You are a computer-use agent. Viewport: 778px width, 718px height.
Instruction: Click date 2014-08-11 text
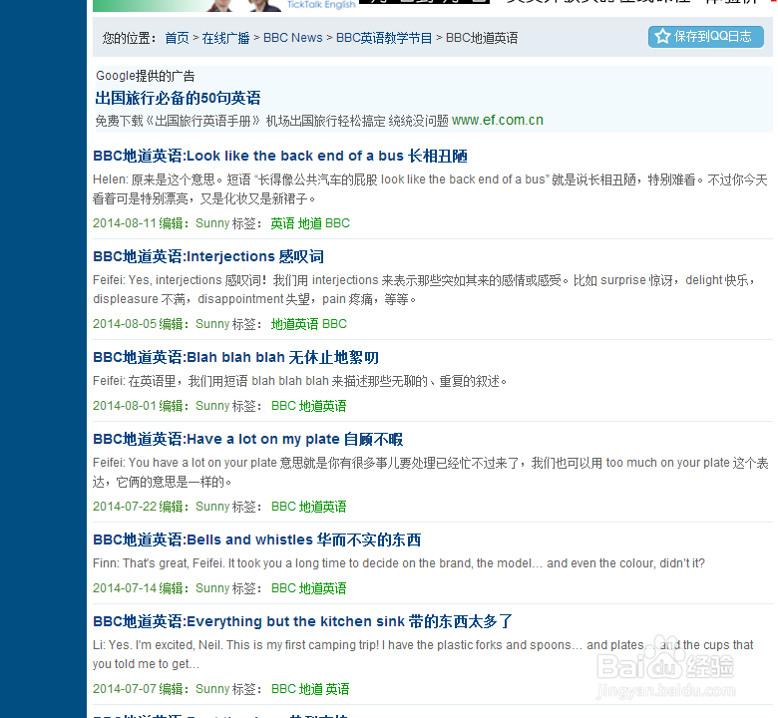point(125,223)
